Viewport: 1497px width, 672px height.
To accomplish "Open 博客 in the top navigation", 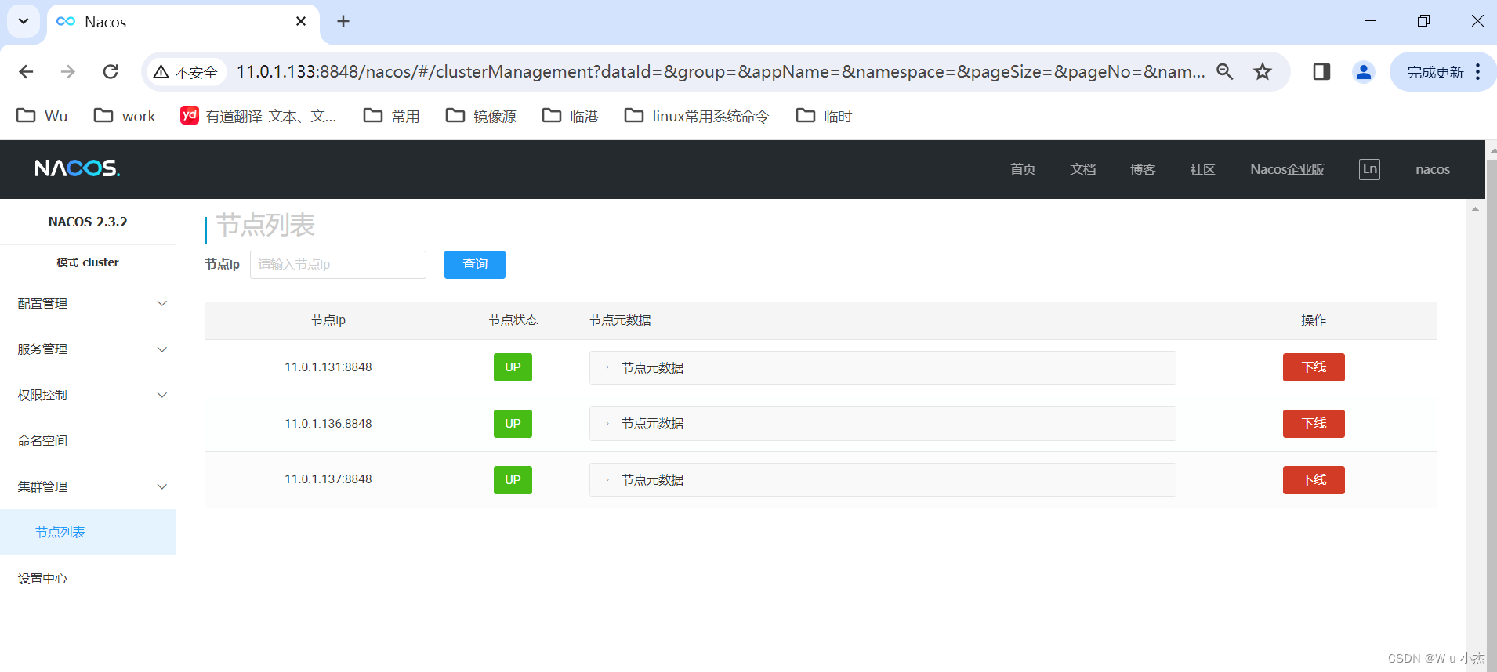I will [x=1143, y=169].
